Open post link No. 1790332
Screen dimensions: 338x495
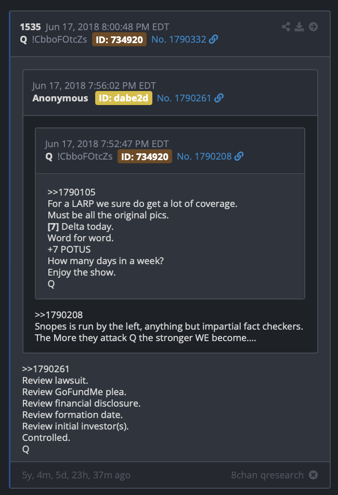pos(179,40)
